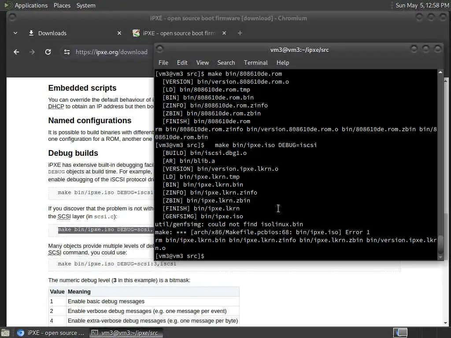Close the Downloads tab
Viewport: 451px width, 338px height.
[119, 33]
